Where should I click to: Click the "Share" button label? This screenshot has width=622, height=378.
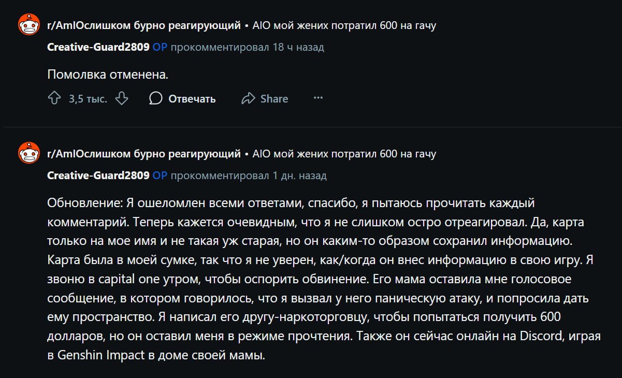click(274, 99)
